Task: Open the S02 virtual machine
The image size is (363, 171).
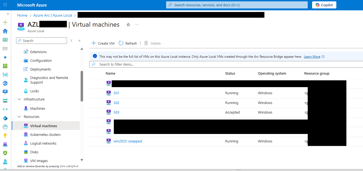Action: point(116,103)
